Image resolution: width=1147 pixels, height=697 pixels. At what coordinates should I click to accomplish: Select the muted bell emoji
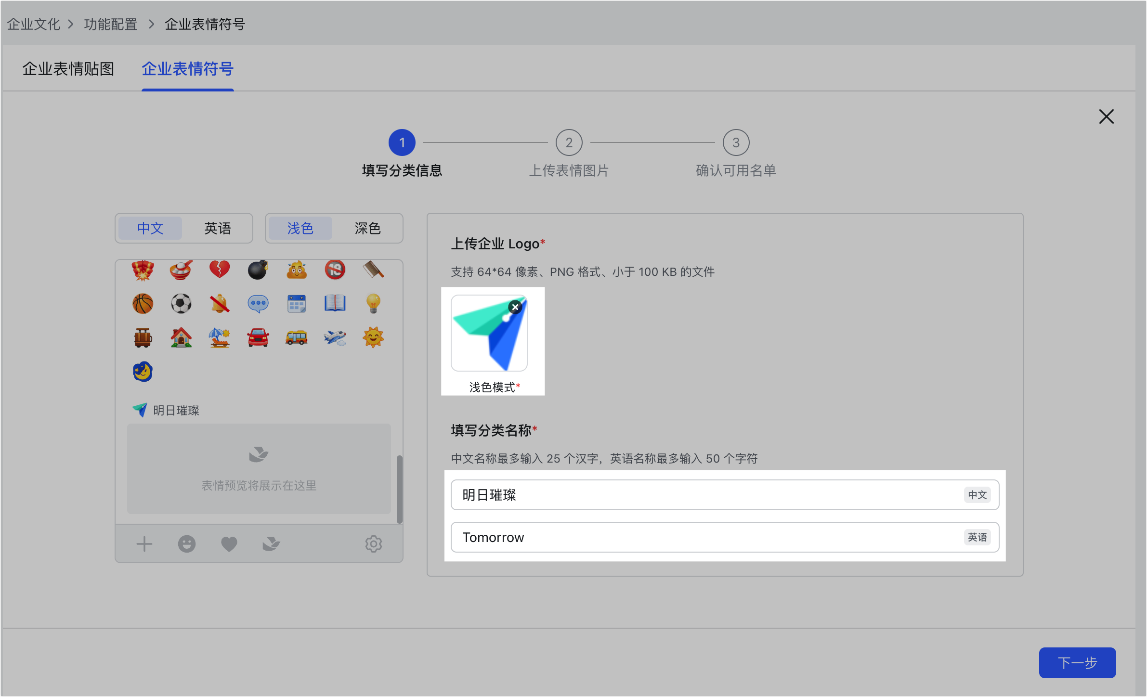(x=220, y=304)
